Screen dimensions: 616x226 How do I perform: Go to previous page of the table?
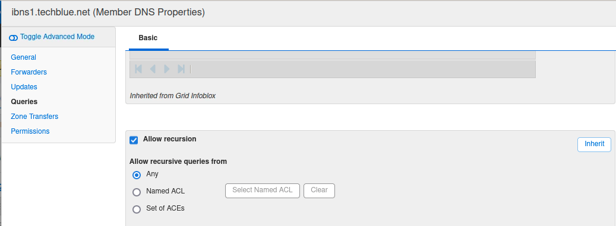tap(153, 69)
